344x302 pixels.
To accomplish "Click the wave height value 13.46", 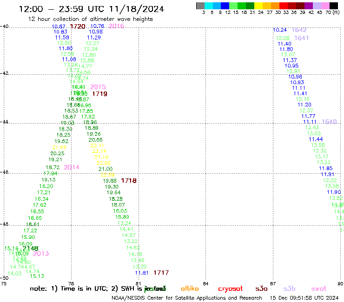I will [x=138, y=260].
